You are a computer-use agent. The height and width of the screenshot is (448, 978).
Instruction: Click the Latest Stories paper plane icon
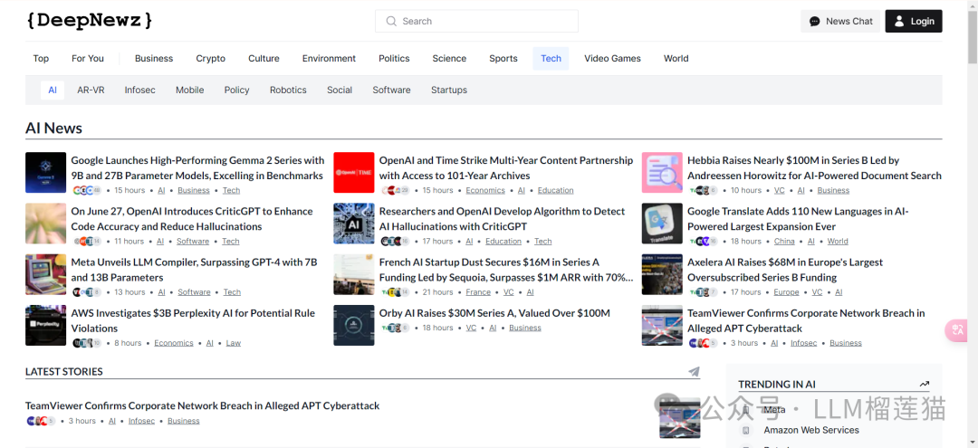pyautogui.click(x=694, y=371)
